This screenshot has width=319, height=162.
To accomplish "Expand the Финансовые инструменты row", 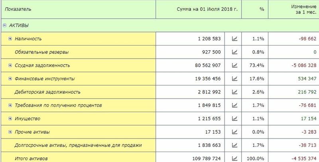I will click(10, 79).
